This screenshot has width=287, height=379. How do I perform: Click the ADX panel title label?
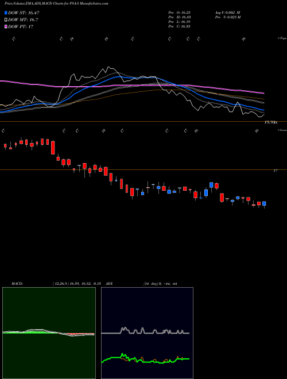point(109,284)
